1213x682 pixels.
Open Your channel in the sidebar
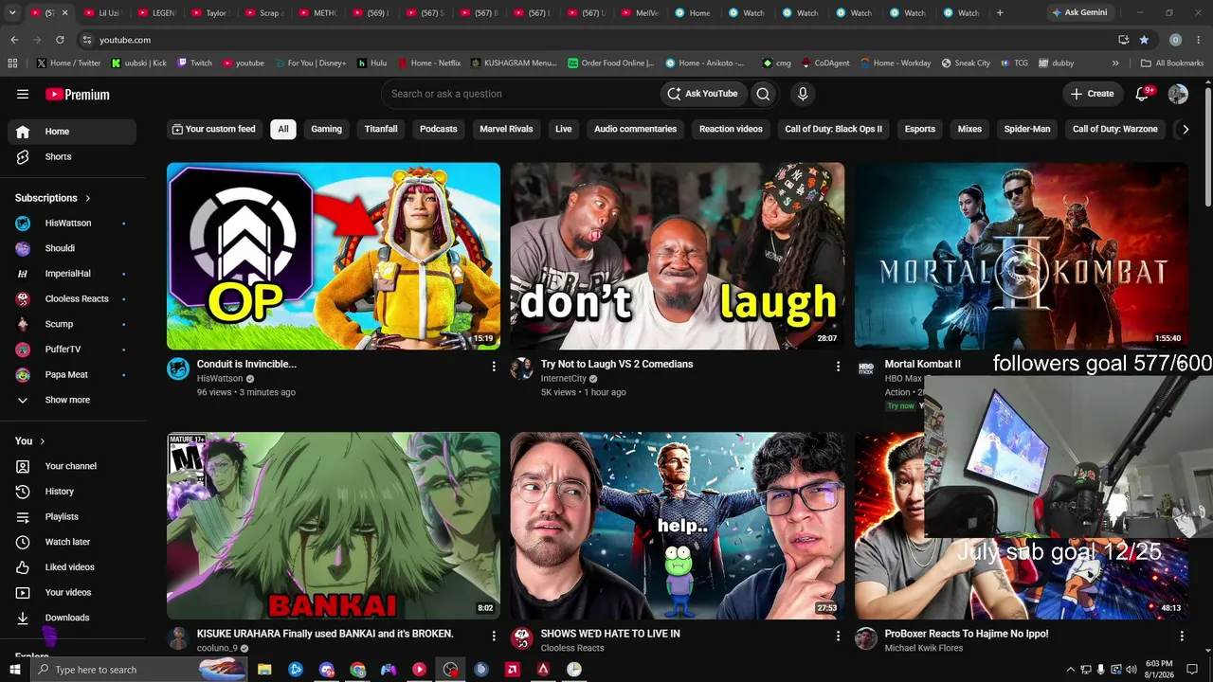pos(72,466)
